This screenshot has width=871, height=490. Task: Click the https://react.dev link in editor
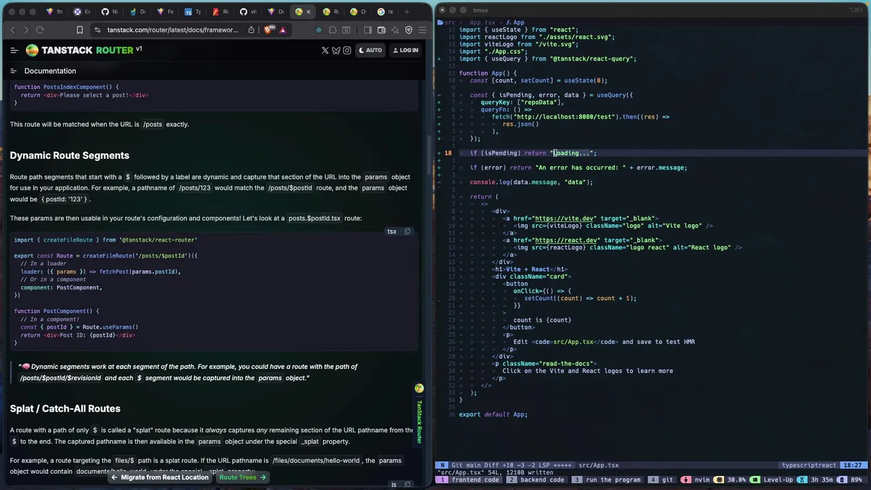565,240
